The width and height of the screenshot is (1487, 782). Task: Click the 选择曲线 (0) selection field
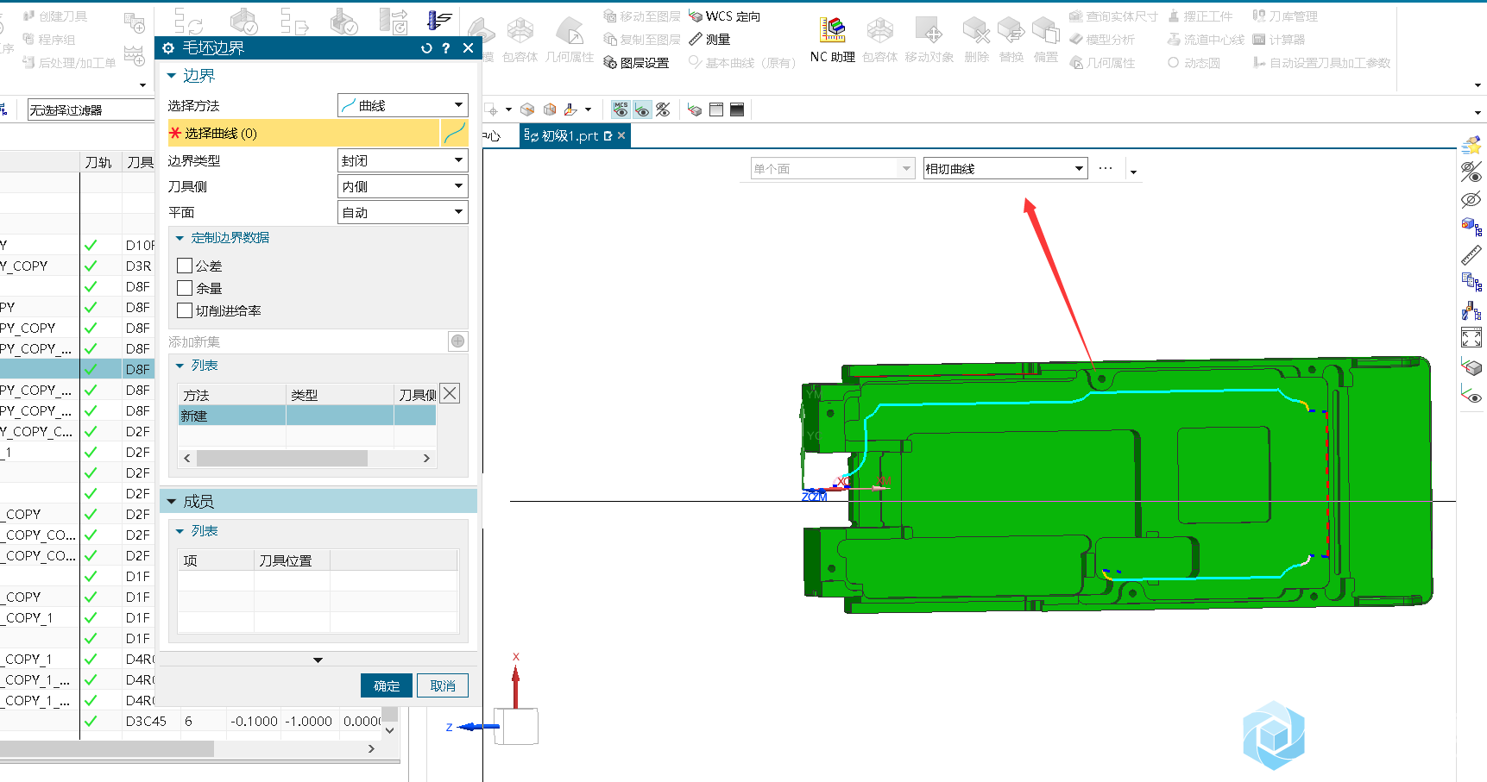click(x=304, y=133)
